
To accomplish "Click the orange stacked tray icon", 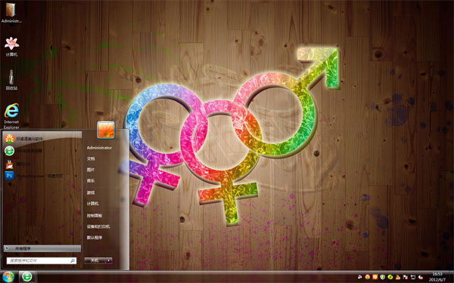I will (x=398, y=278).
